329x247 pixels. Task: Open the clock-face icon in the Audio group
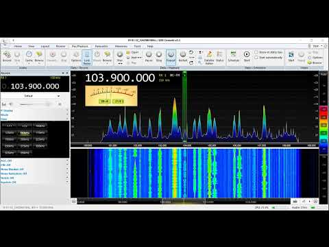[x=29, y=56]
